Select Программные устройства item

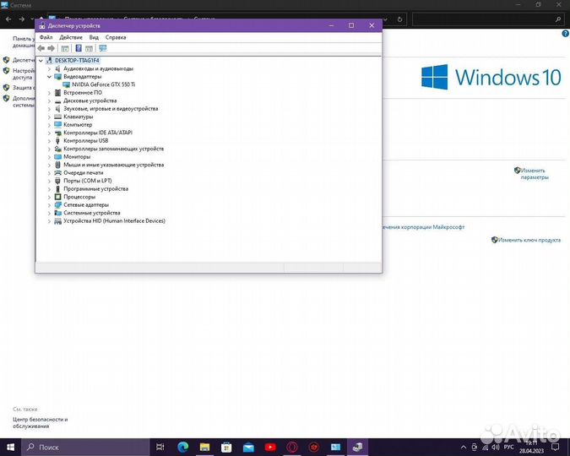(x=95, y=188)
